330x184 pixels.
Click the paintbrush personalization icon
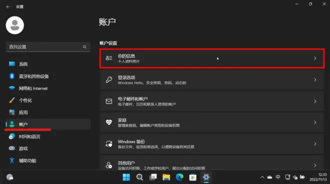click(x=12, y=100)
